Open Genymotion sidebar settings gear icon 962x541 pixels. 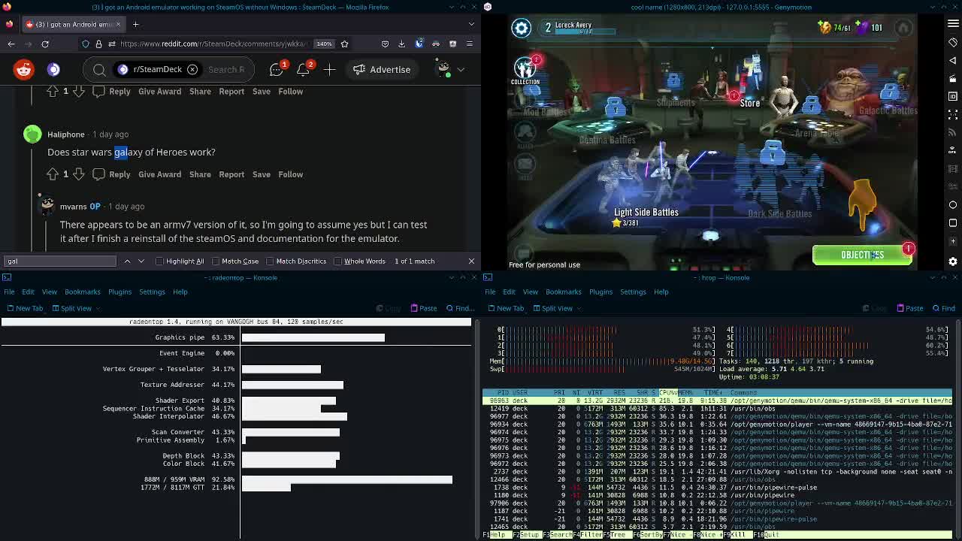coord(953,261)
